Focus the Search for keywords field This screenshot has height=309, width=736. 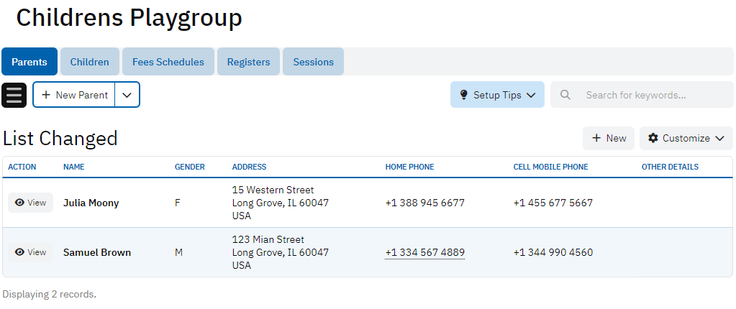point(651,95)
